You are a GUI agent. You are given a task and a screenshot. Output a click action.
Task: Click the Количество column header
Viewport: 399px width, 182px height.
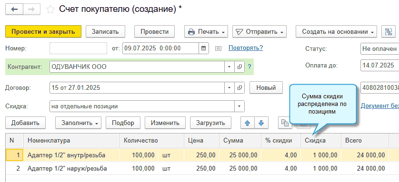[x=152, y=140]
